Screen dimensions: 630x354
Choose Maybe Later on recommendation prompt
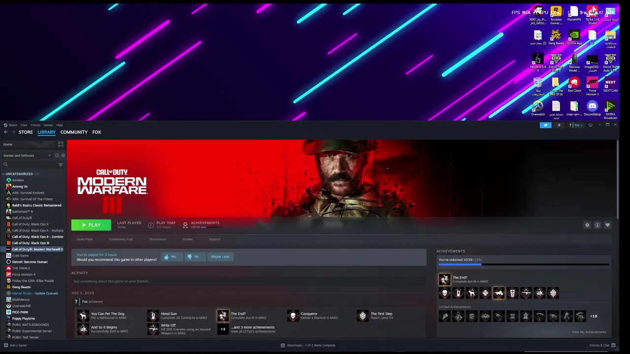tap(220, 257)
